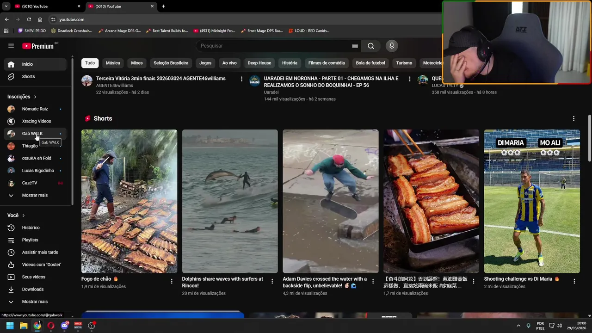Open Playlists in the sidebar
The image size is (592, 333).
click(35, 240)
